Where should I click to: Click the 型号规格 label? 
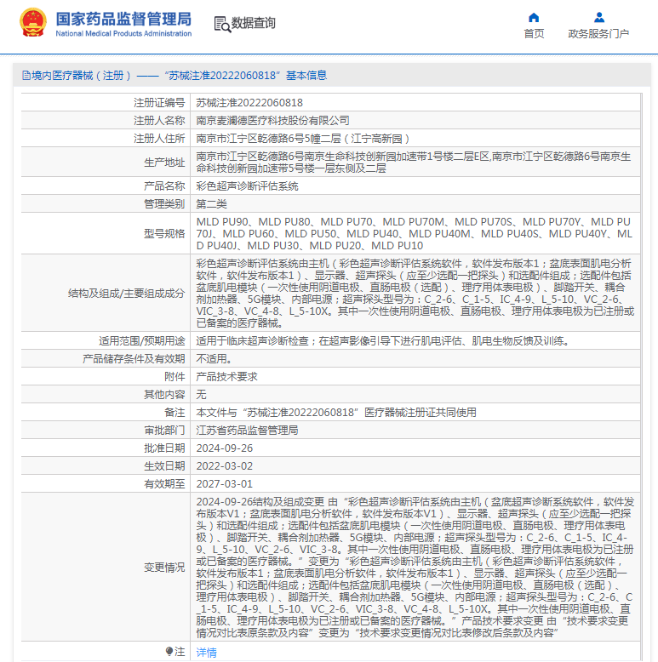click(x=164, y=233)
